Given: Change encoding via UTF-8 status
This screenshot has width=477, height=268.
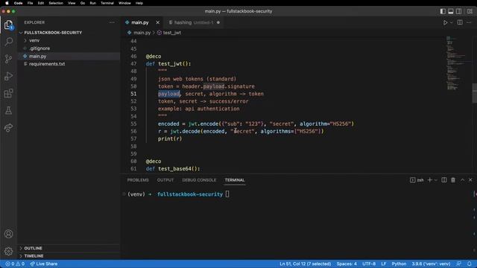Looking at the screenshot, I should (x=369, y=264).
